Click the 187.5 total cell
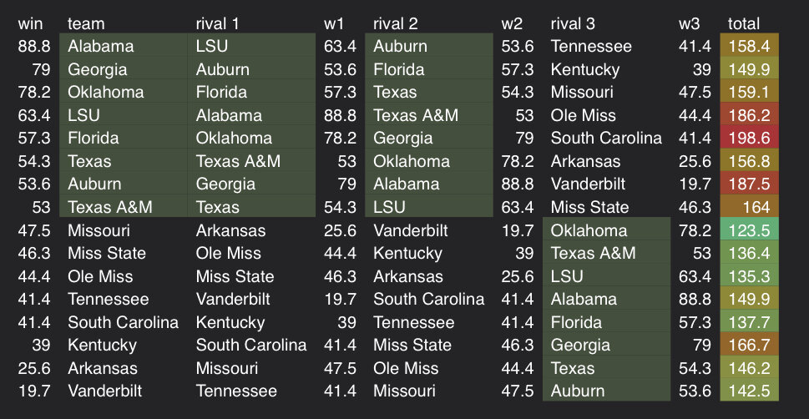This screenshot has height=419, width=809. 749,184
